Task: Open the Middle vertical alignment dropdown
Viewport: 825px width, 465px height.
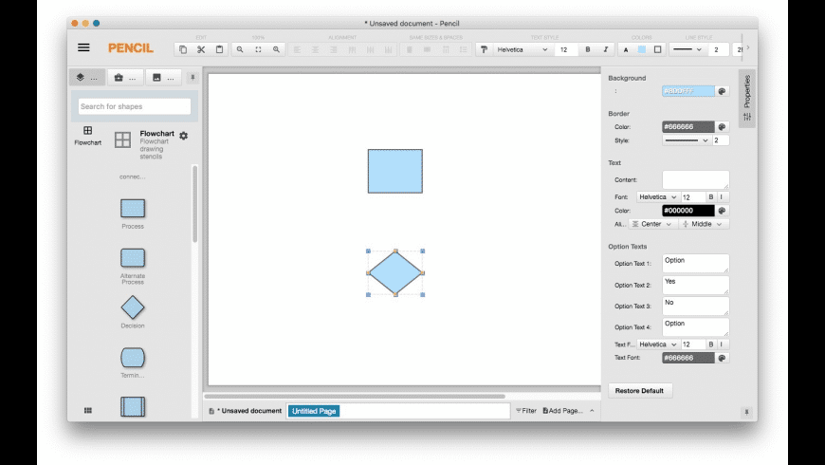Action: [x=703, y=224]
